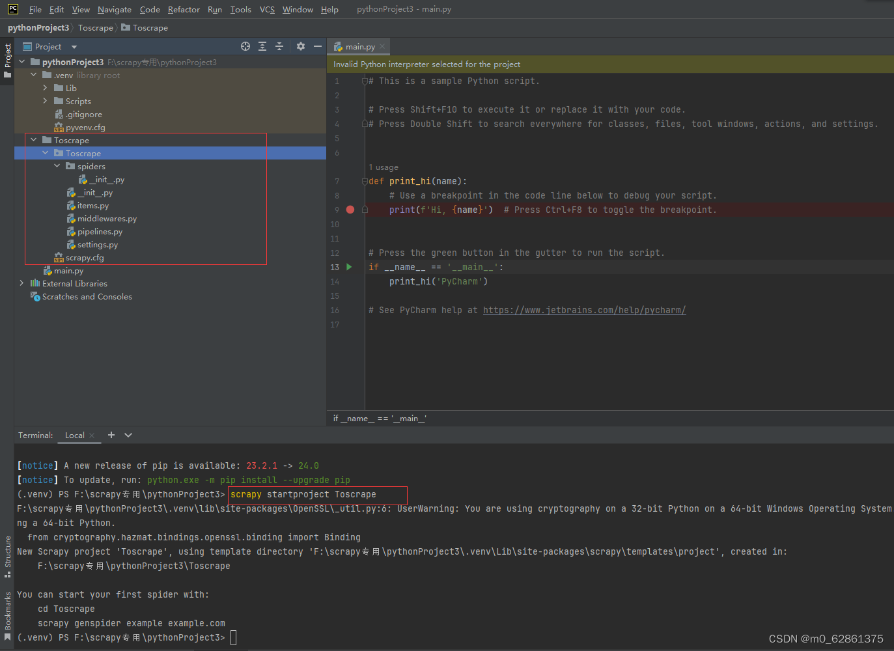Viewport: 894px width, 651px height.
Task: Click the if __name__ editor breadcrumb
Action: click(380, 418)
